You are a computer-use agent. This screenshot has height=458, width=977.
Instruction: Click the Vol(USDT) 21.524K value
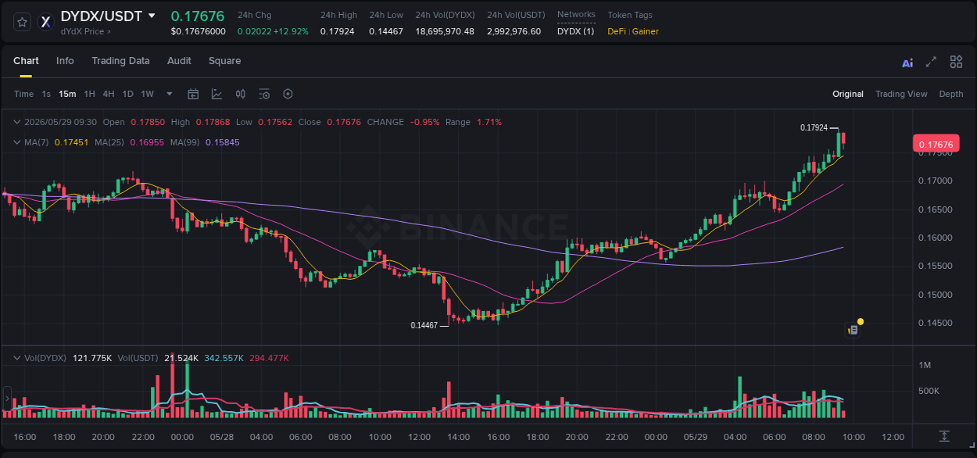click(x=181, y=358)
